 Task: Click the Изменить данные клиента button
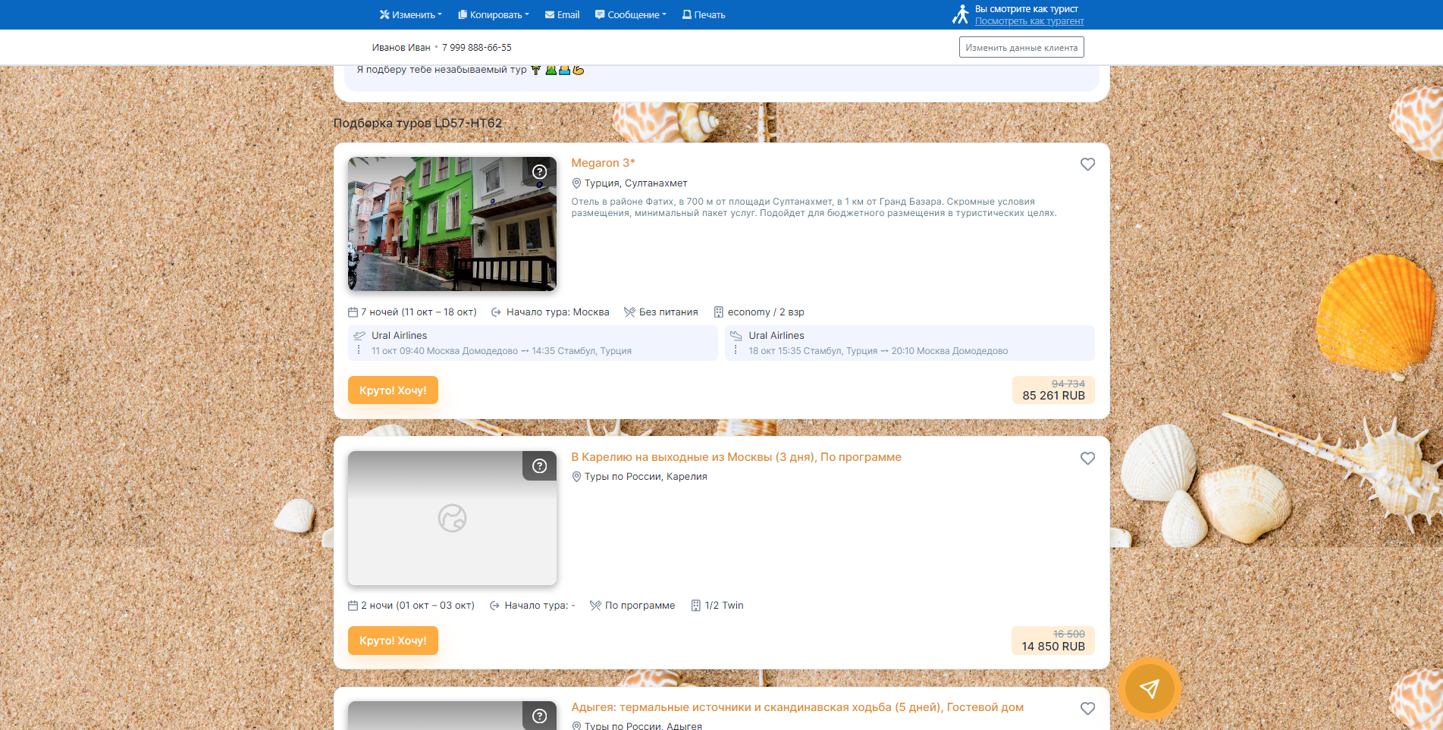click(x=1021, y=47)
